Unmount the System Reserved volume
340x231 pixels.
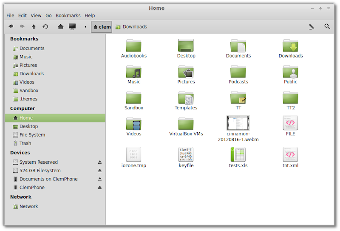(x=100, y=162)
